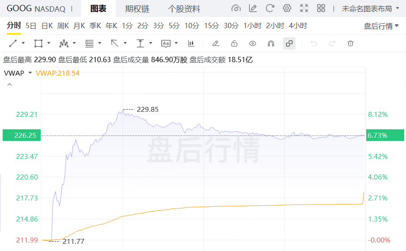The image size is (406, 251).
Task: Enter fullscreen chart mode
Action: pos(304,9)
